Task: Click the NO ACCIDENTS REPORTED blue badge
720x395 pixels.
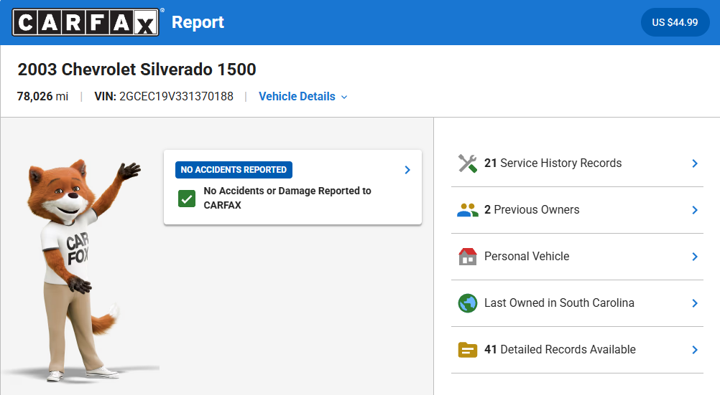Action: coord(234,170)
